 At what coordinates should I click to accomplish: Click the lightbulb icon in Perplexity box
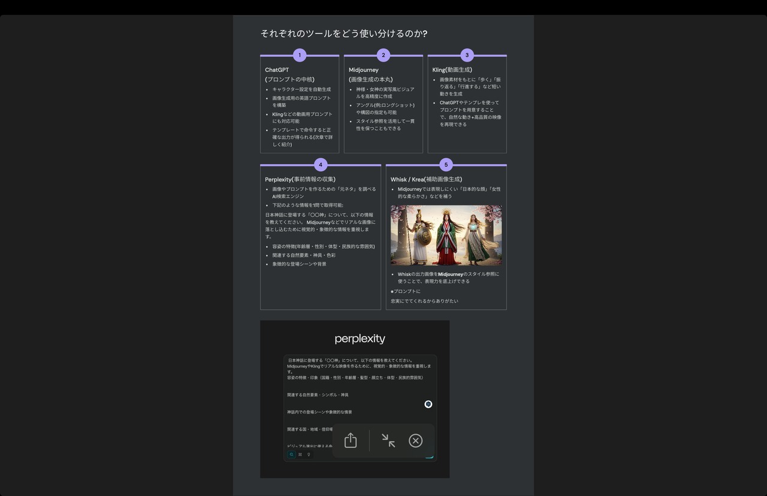(309, 455)
